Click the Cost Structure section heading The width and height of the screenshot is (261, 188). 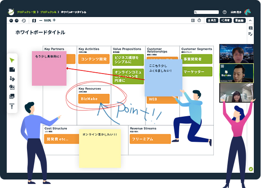pyautogui.click(x=56, y=128)
